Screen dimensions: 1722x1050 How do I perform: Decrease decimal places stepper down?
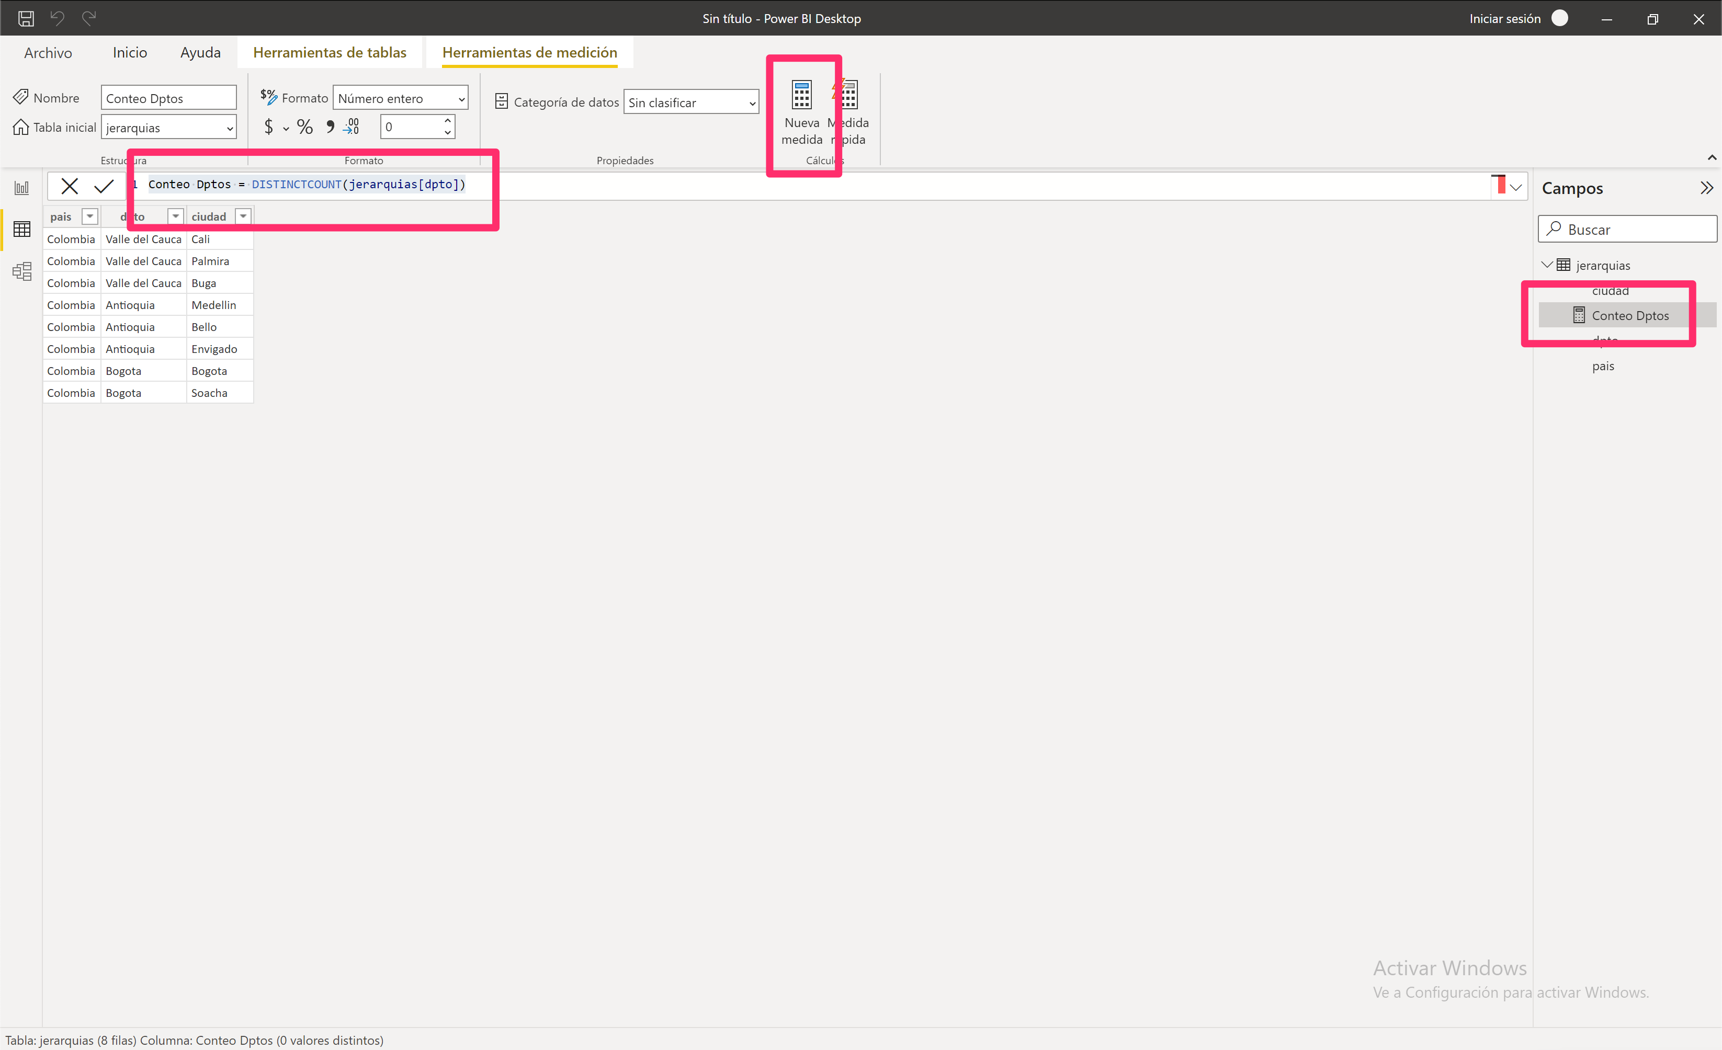point(447,133)
